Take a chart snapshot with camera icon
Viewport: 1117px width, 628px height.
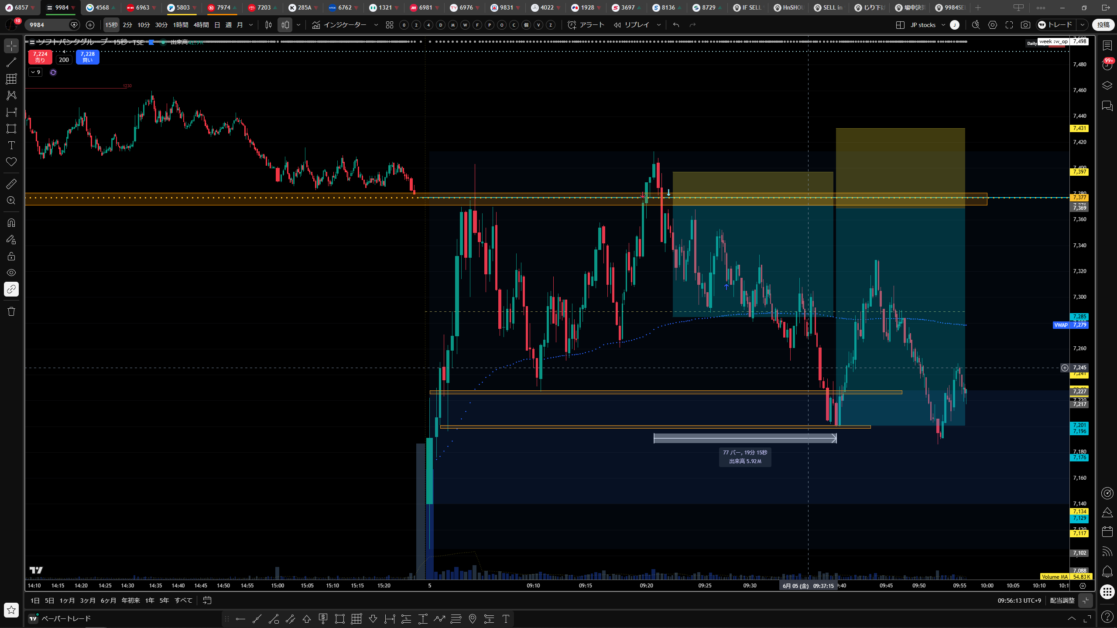pos(1025,25)
